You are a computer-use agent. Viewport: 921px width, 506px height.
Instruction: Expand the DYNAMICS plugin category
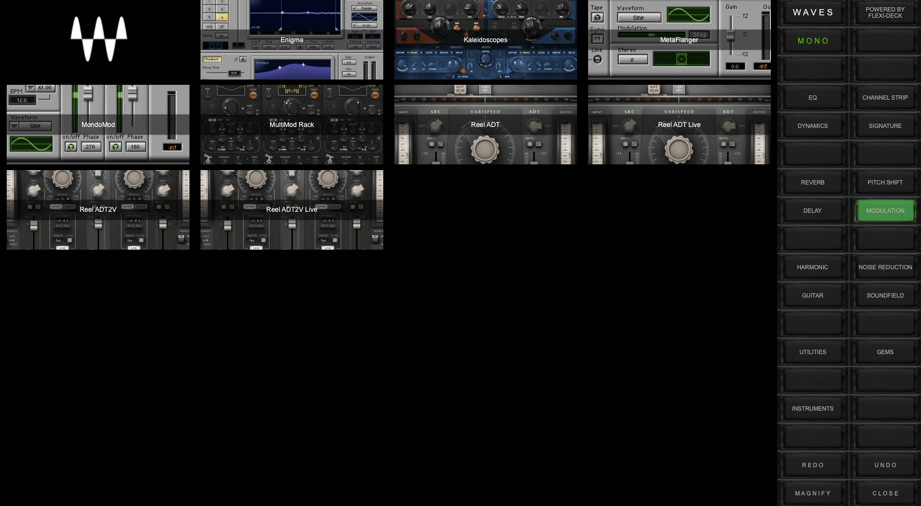[813, 126]
